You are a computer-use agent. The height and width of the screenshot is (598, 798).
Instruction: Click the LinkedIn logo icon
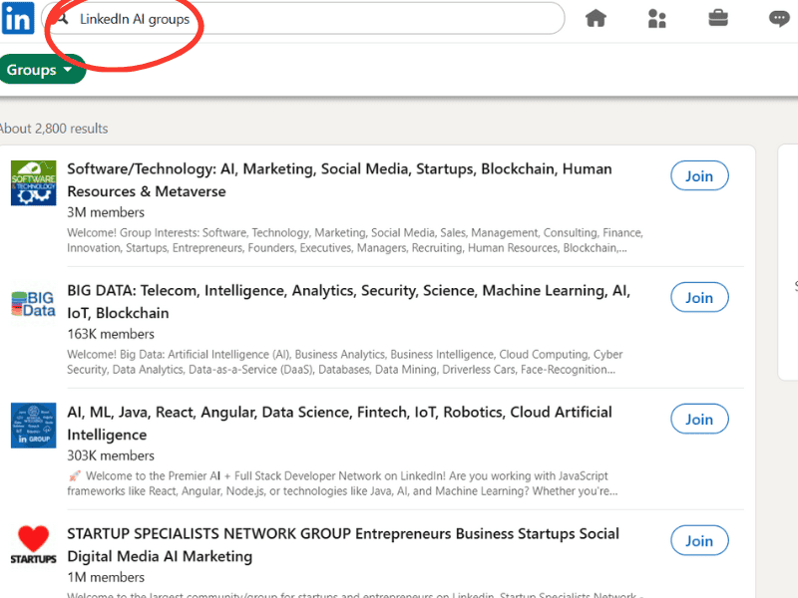click(17, 18)
